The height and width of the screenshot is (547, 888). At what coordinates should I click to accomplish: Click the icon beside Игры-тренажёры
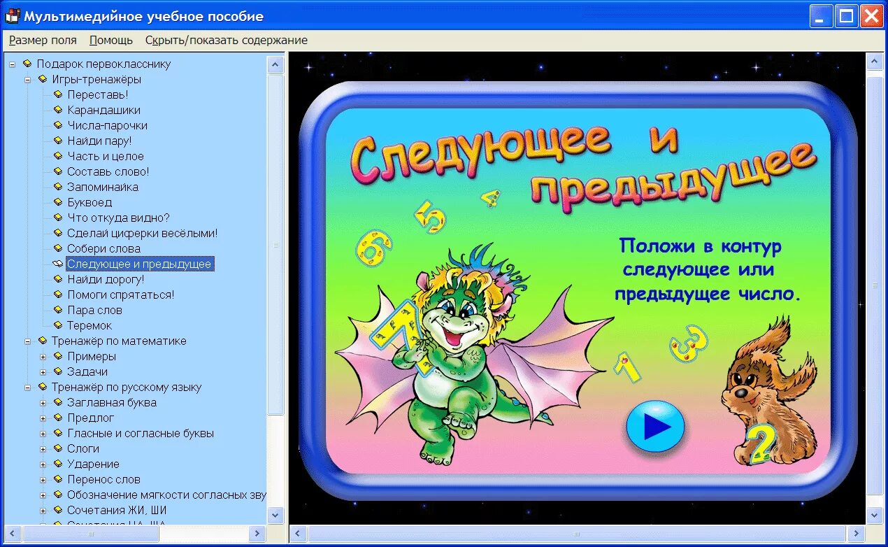[x=43, y=79]
